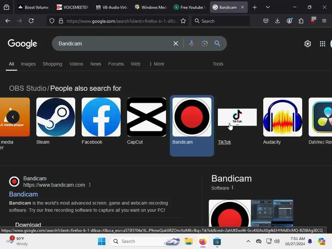Return to the Google homepage logo

point(22,44)
